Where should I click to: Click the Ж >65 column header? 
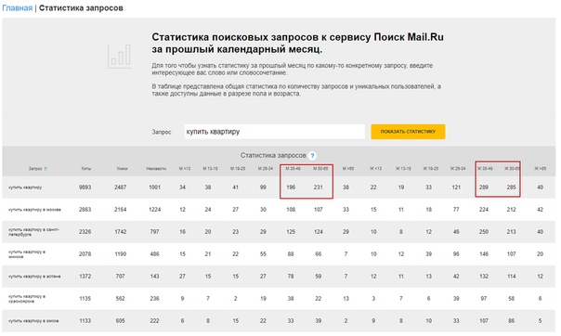click(x=541, y=169)
